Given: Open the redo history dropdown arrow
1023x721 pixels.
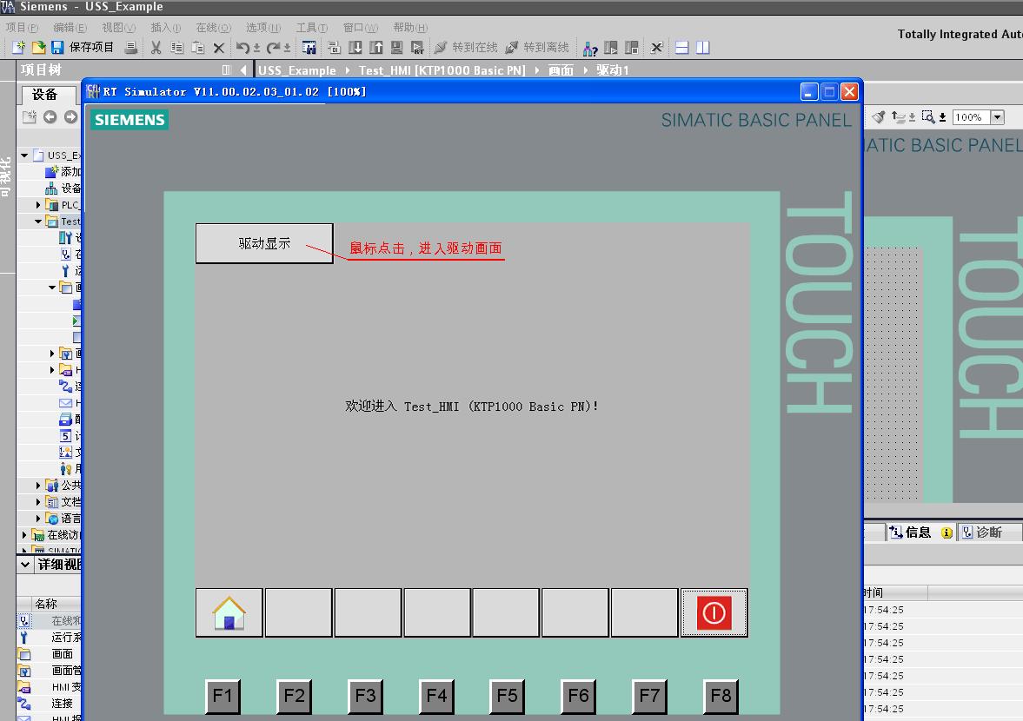Looking at the screenshot, I should click(287, 48).
